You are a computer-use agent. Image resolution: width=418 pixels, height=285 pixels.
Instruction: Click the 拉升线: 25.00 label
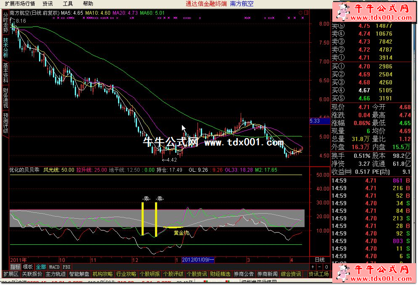pyautogui.click(x=92, y=170)
